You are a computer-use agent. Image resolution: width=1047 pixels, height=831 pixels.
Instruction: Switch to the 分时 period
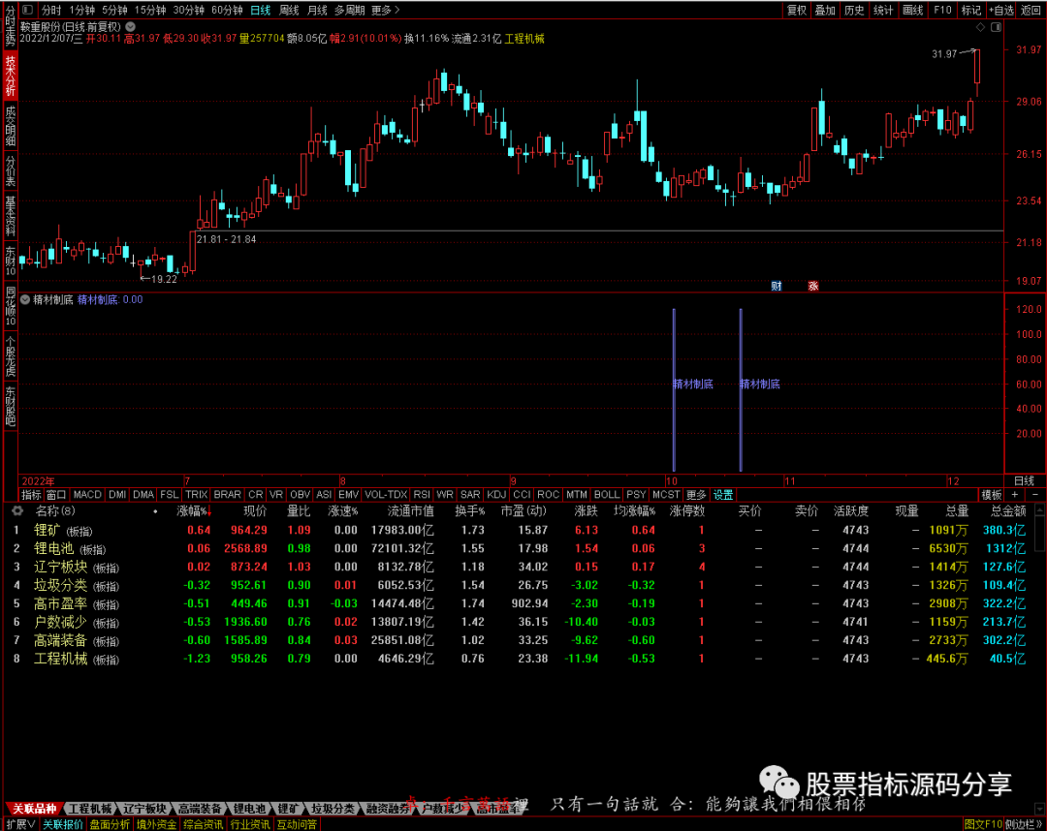point(50,10)
